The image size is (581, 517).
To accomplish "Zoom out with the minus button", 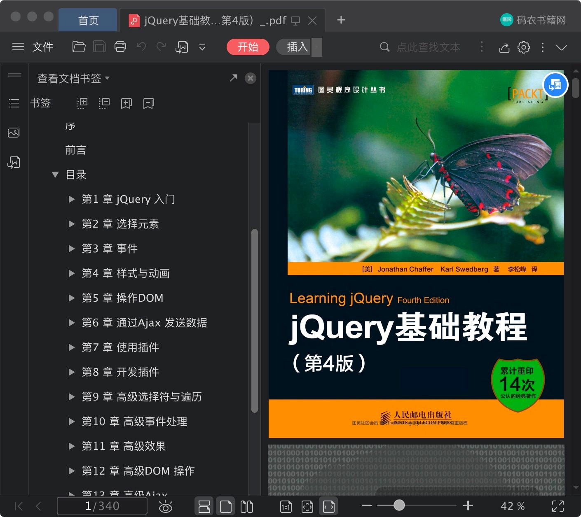I will (367, 505).
